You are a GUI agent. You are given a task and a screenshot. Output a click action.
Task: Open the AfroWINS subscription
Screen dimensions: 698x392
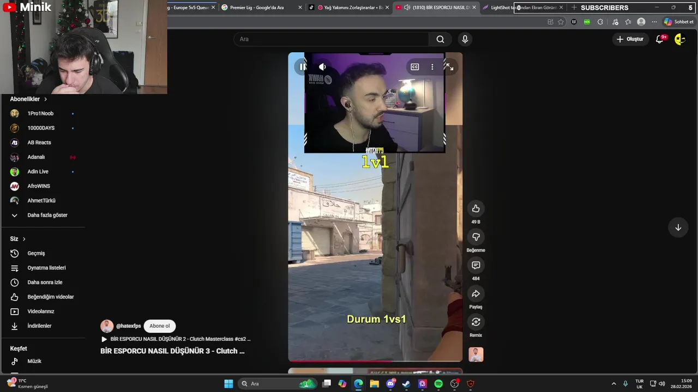[x=43, y=186]
